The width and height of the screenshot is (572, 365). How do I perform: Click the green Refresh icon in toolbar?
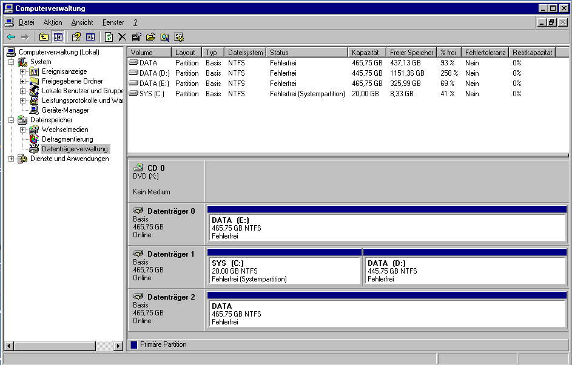(x=109, y=37)
